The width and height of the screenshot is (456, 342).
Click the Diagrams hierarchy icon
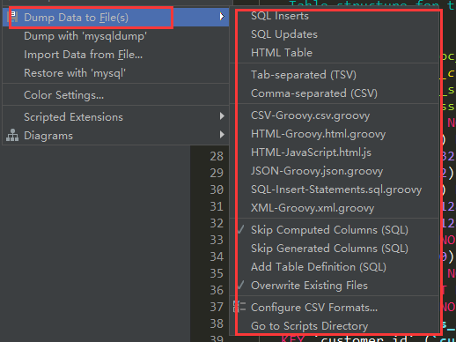coord(12,135)
